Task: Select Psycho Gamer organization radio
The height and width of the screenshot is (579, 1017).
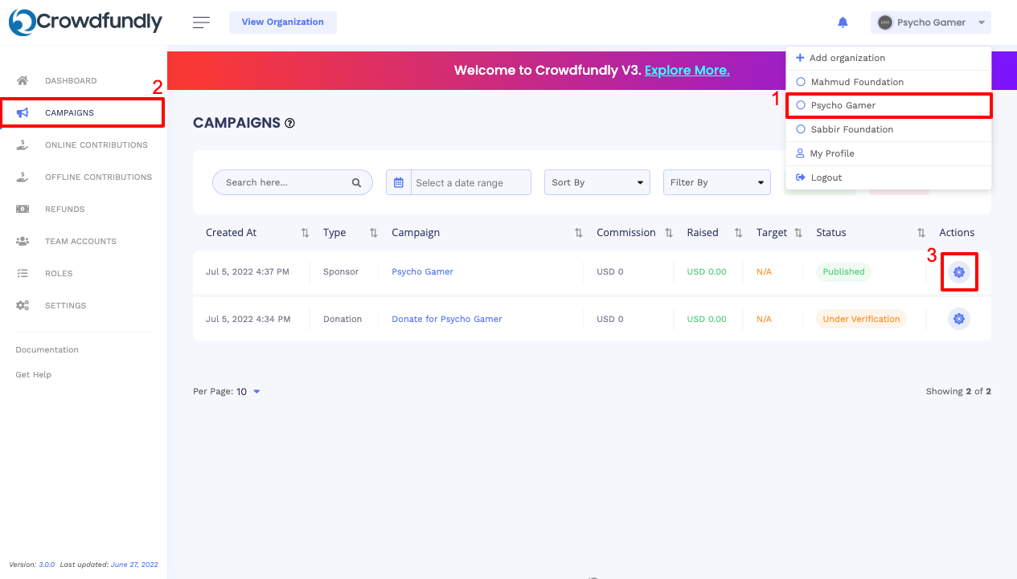Action: click(801, 105)
